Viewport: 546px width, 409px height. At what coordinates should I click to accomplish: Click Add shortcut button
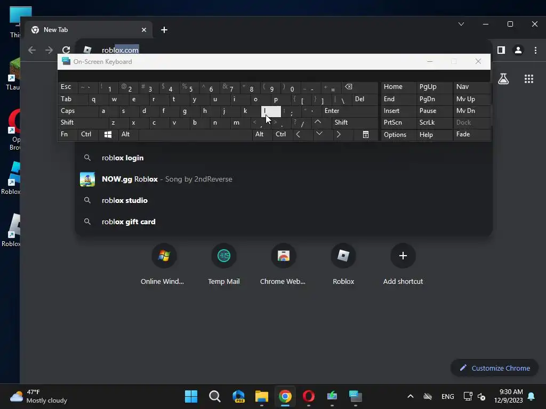click(x=403, y=265)
